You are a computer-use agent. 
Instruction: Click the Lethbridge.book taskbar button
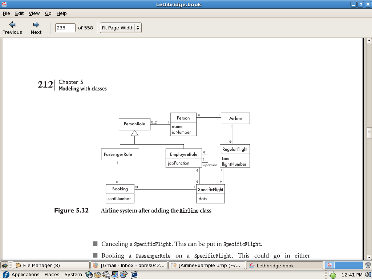(284, 265)
